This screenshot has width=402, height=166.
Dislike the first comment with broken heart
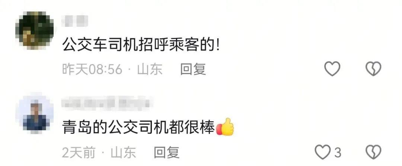click(373, 68)
